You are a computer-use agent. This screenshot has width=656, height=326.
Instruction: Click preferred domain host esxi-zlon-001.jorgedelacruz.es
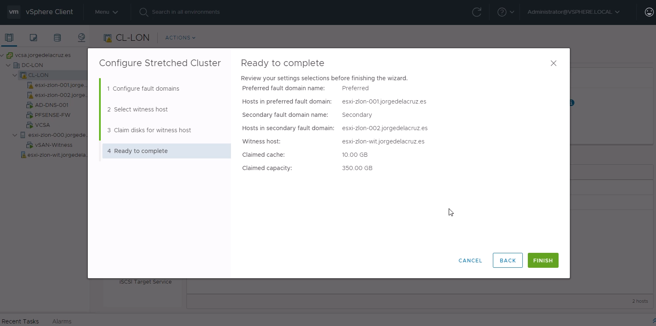(x=384, y=101)
